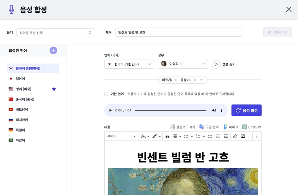
Task: Select 베트남어 in the language list
Action: (33, 109)
